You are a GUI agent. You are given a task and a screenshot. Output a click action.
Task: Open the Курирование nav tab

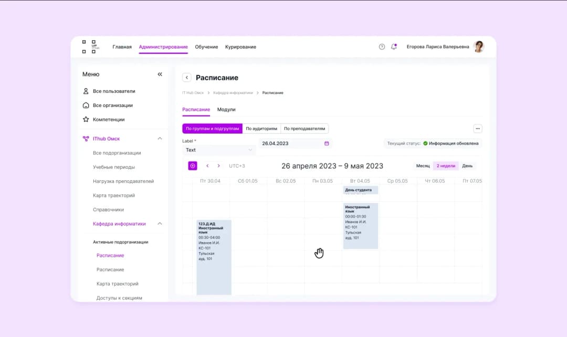(x=240, y=47)
